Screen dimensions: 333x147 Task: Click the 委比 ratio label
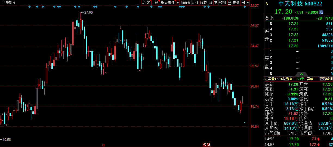point(269,18)
